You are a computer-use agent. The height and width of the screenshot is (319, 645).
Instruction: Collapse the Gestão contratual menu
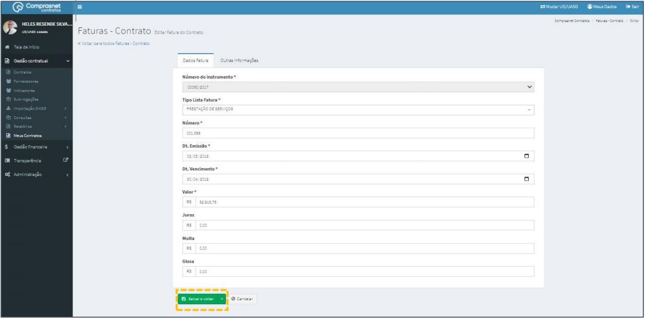tap(36, 61)
